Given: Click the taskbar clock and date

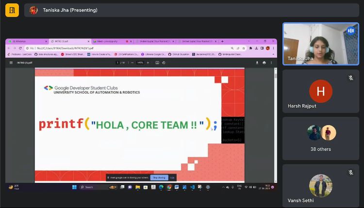Looking at the screenshot, I should [265, 187].
